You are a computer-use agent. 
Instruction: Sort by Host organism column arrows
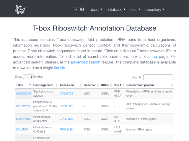pos(56,85)
